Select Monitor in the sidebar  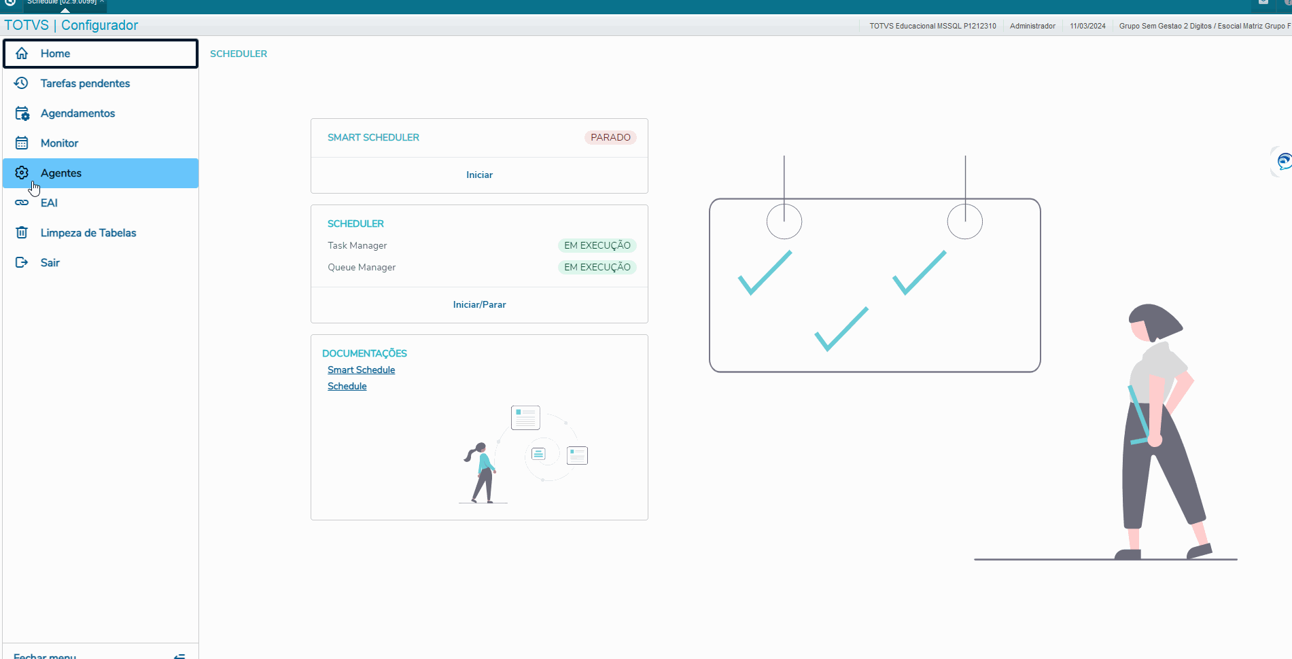coord(101,143)
